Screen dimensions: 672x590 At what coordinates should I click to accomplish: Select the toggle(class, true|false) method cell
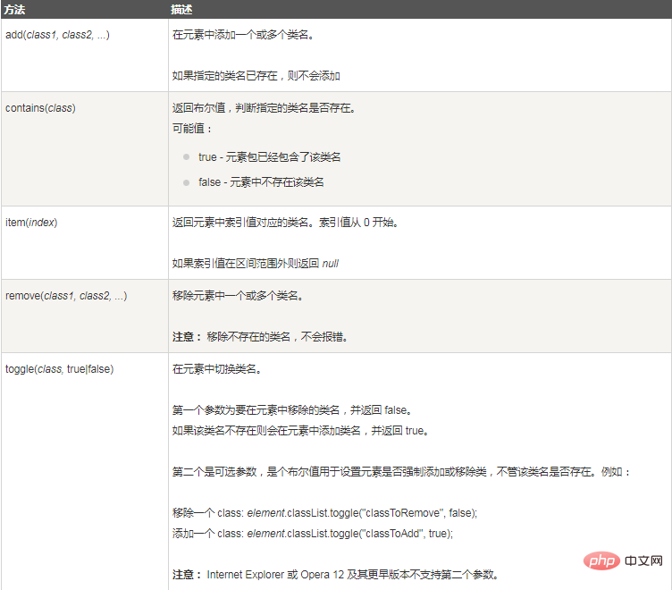click(x=85, y=471)
